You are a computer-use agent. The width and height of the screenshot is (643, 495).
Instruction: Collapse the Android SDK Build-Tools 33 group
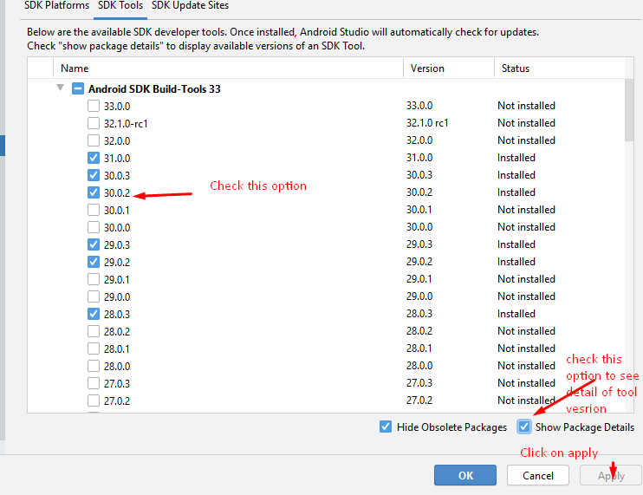point(61,88)
